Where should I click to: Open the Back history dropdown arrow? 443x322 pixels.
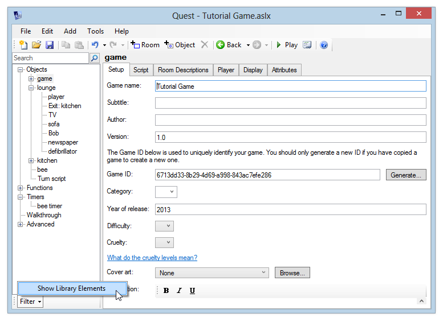click(248, 45)
